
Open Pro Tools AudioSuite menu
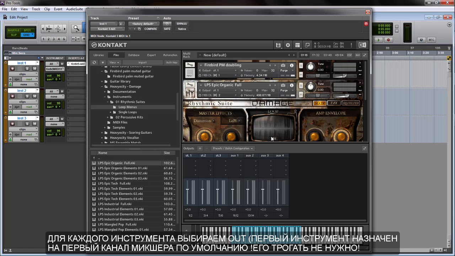(x=74, y=9)
